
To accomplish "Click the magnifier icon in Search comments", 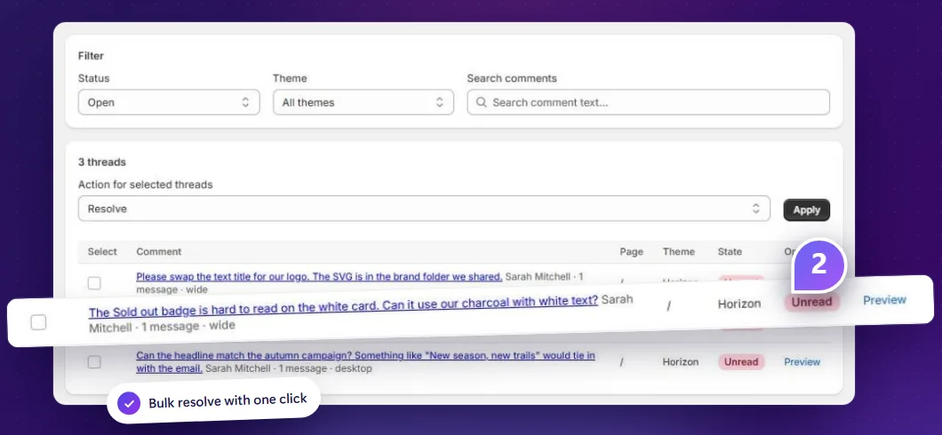I will coord(481,103).
